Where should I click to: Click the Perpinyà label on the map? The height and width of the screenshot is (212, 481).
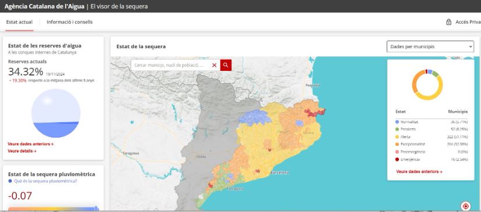pos(313,85)
